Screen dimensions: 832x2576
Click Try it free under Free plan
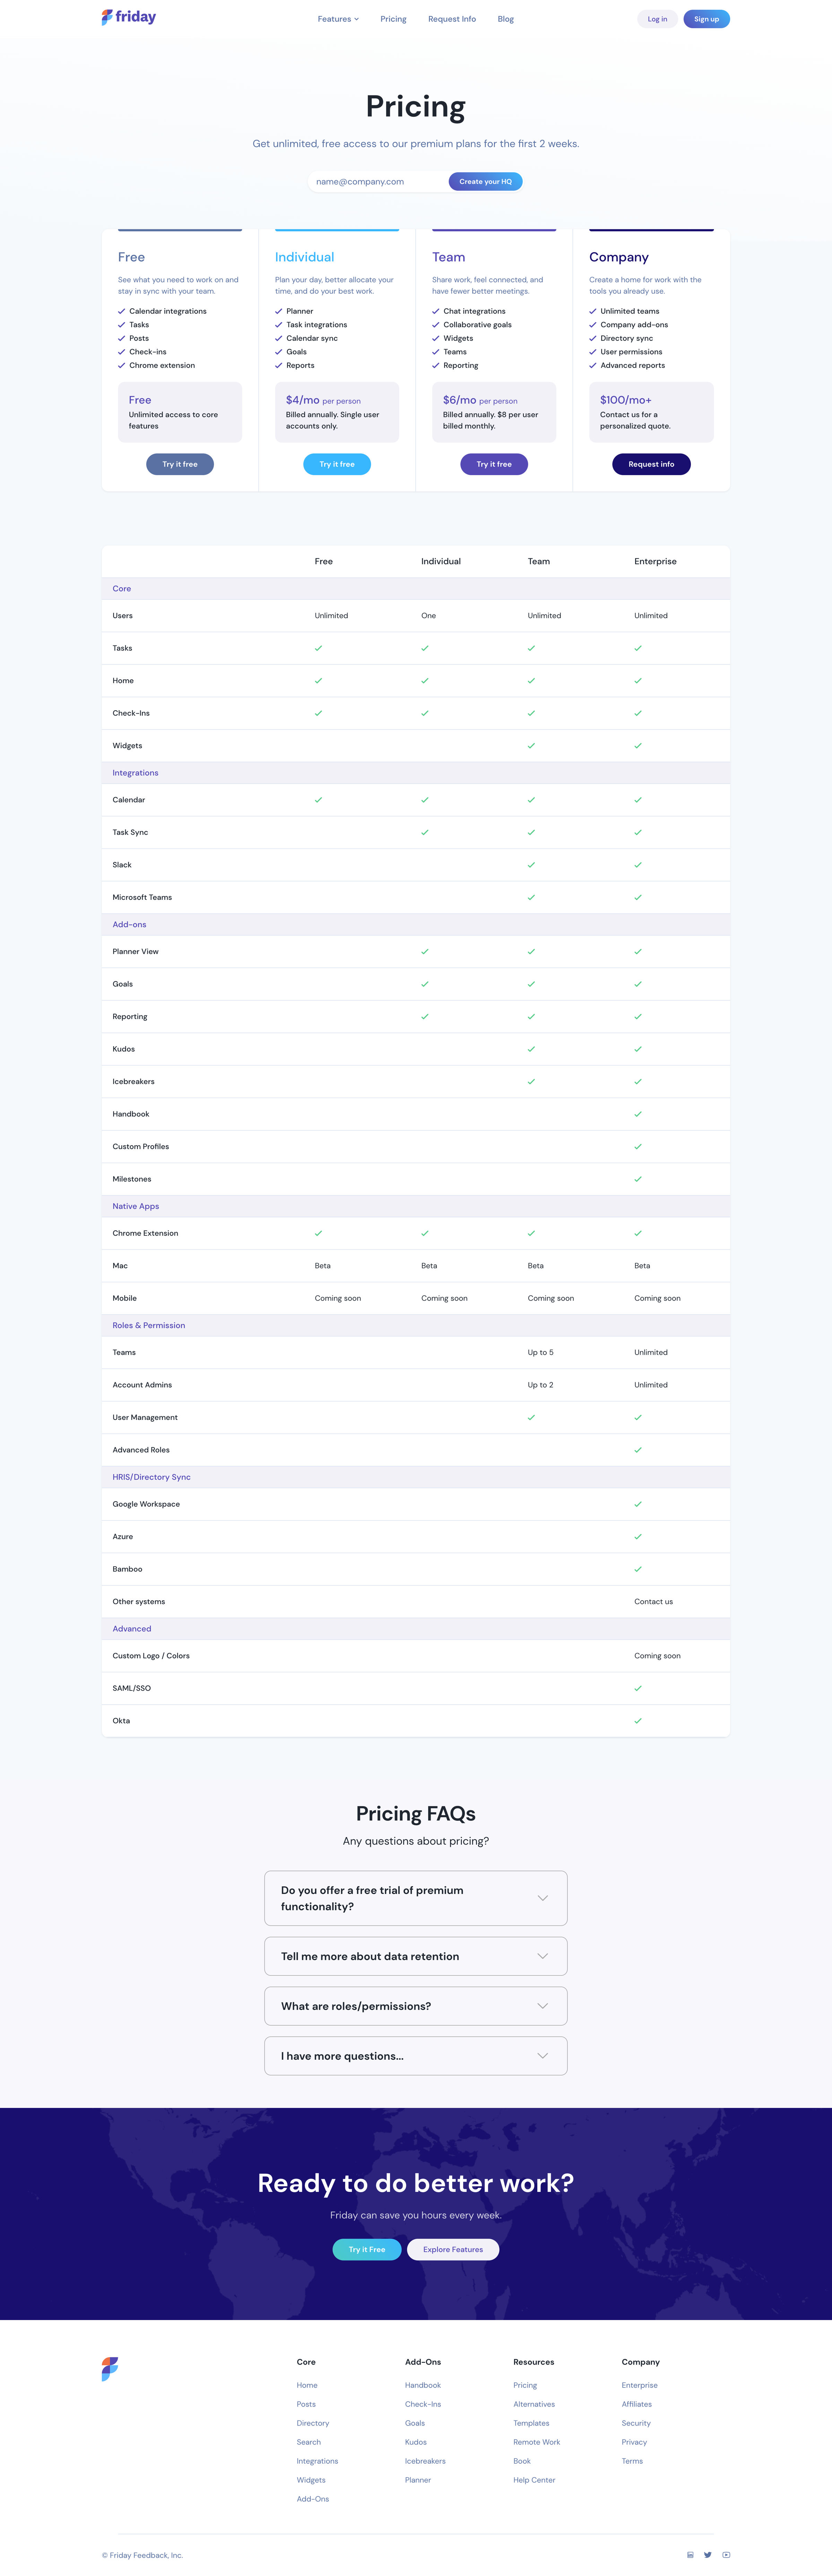[x=180, y=464]
